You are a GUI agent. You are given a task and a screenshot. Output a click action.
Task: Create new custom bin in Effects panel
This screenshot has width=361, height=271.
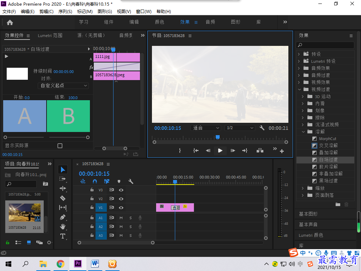pos(338,204)
